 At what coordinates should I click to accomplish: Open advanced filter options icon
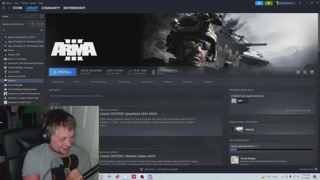click(42, 30)
